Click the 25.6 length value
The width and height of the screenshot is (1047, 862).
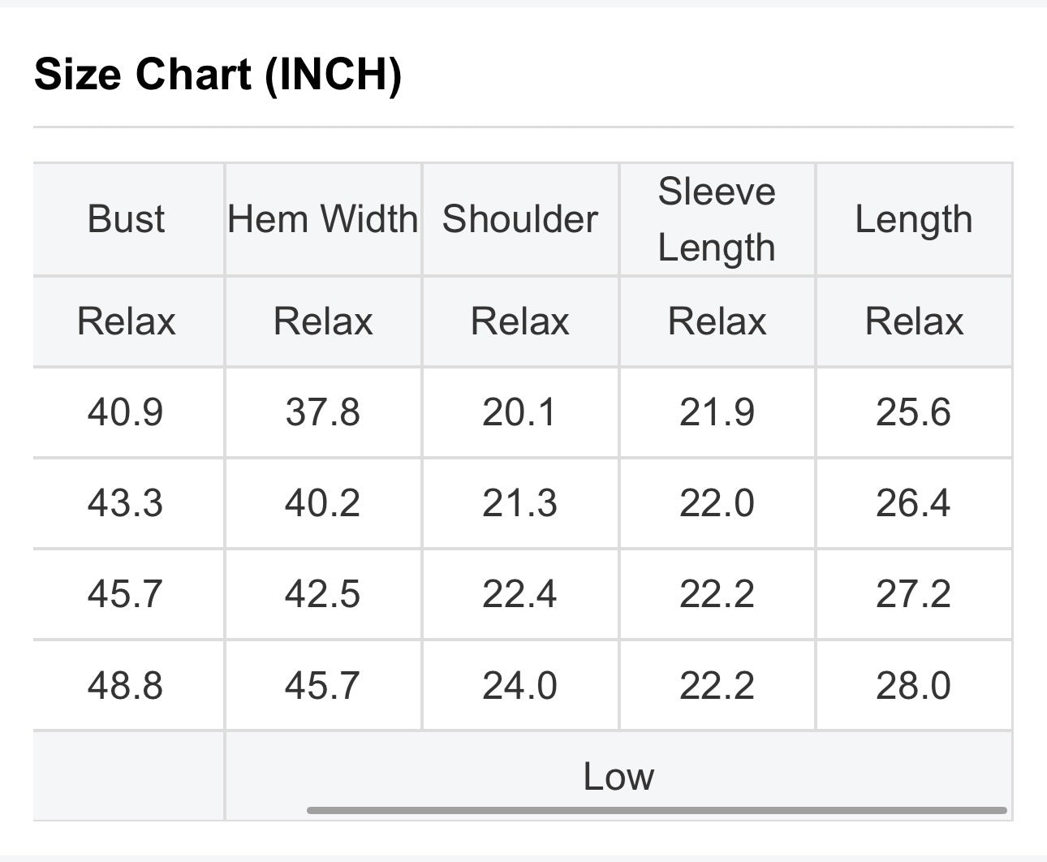click(x=914, y=412)
